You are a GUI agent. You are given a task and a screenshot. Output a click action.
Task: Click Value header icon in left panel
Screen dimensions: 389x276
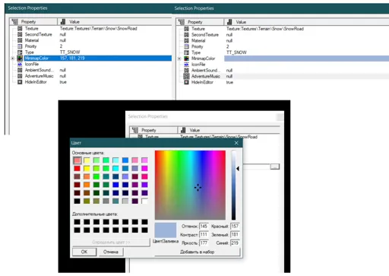[63, 21]
